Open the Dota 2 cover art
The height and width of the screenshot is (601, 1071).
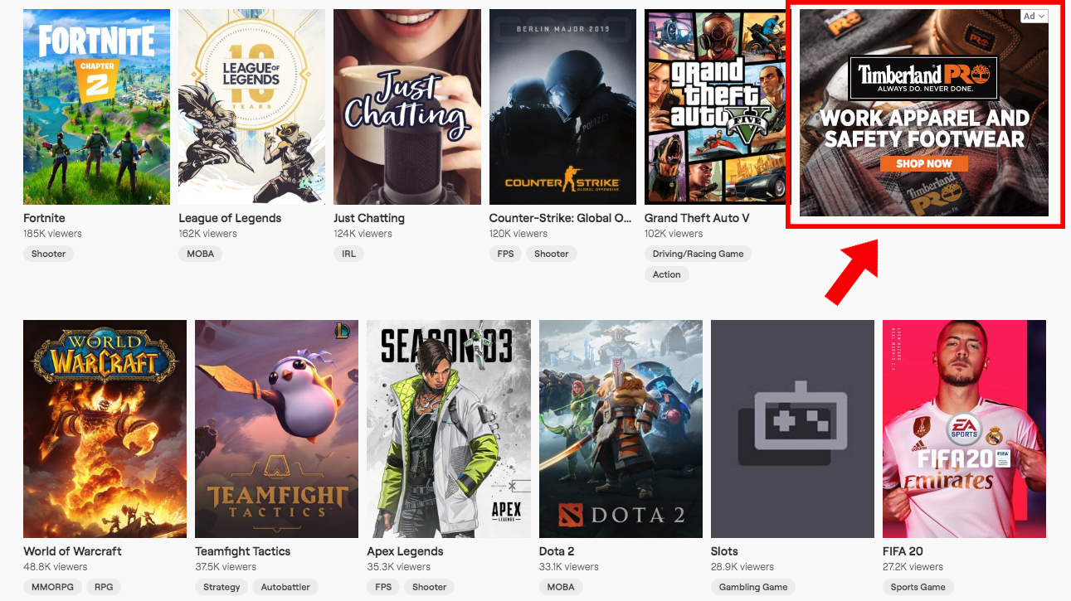(x=621, y=429)
